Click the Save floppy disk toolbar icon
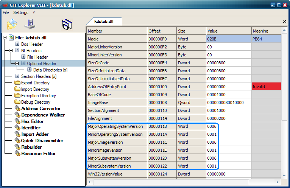The image size is (290, 188). tap(30, 24)
